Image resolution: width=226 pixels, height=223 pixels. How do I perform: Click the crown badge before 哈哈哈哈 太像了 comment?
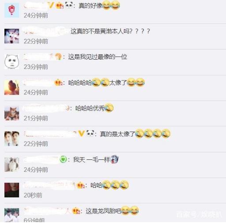click(58, 83)
